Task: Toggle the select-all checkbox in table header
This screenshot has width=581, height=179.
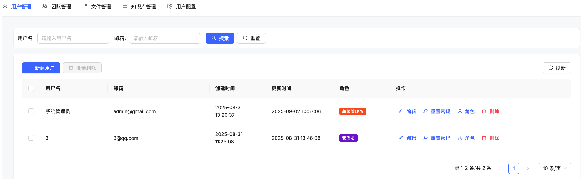Action: point(31,88)
